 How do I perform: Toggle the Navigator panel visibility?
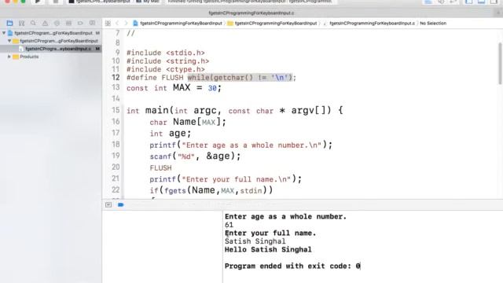point(469,2)
